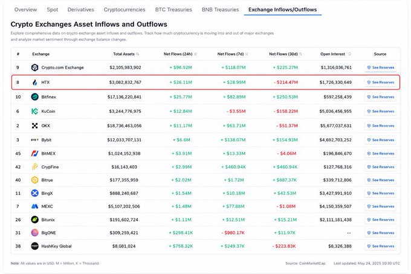
Task: Click the HTX flame logo icon
Action: pyautogui.click(x=34, y=83)
